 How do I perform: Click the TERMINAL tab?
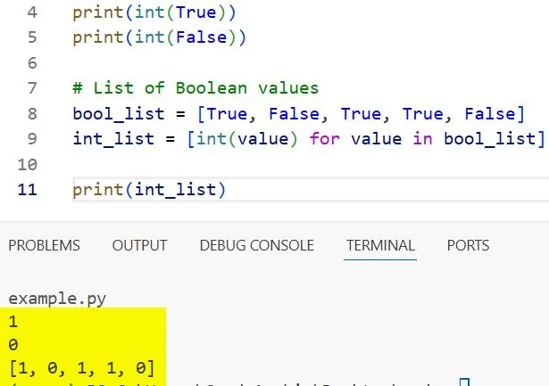(x=379, y=245)
